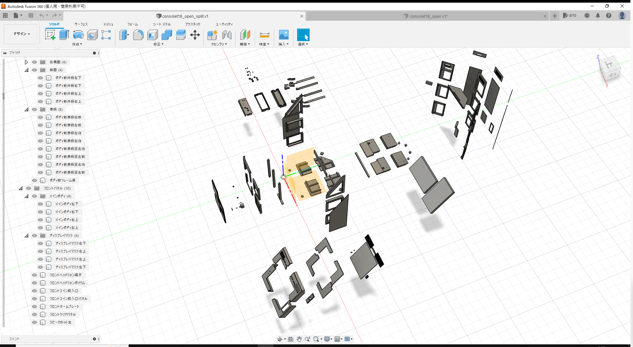Screen dimensions: 633x347
Task: Create a new component with the Assembly icon
Action: tap(212, 35)
